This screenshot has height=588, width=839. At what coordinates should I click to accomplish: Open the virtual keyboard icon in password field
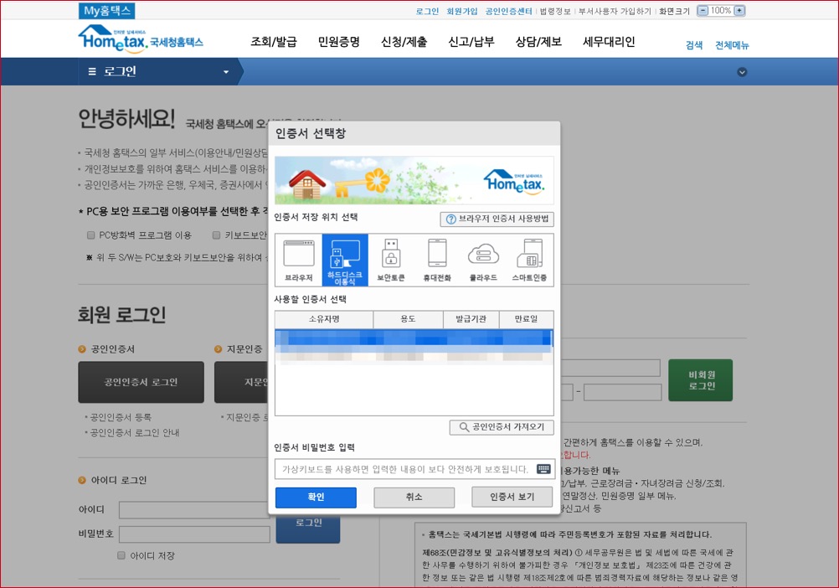[x=543, y=469]
